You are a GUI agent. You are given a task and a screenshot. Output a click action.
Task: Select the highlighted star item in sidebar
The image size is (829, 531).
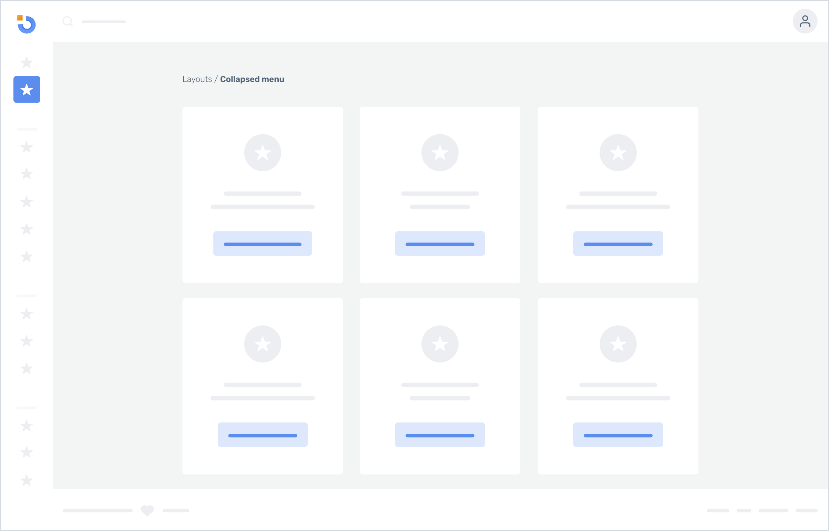click(x=27, y=89)
